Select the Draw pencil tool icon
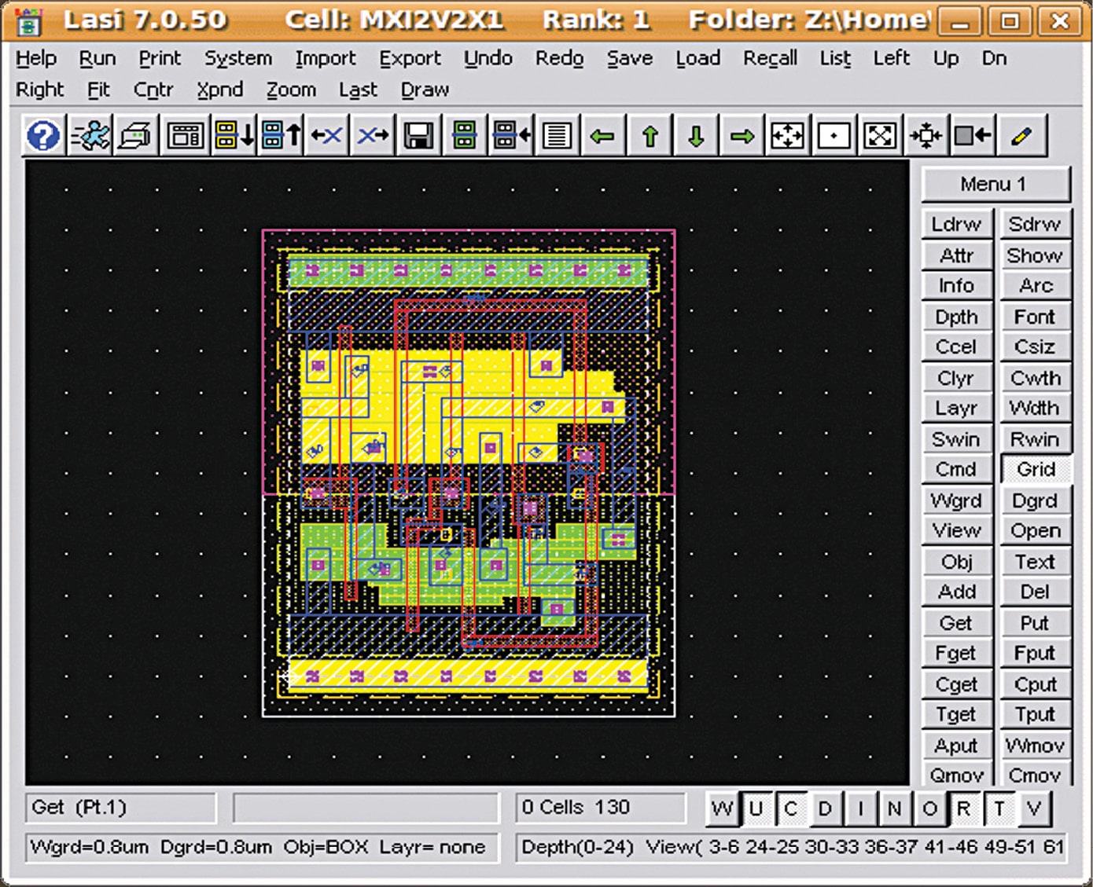 coord(1021,134)
